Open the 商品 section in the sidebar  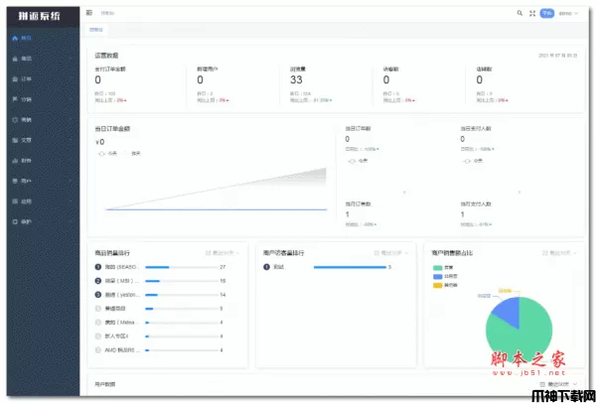pyautogui.click(x=14, y=59)
